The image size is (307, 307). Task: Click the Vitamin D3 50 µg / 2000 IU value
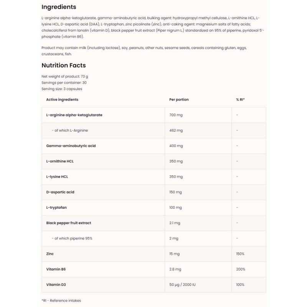pyautogui.click(x=187, y=284)
